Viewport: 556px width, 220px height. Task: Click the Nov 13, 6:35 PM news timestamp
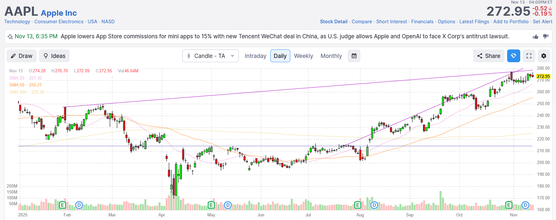coord(36,36)
